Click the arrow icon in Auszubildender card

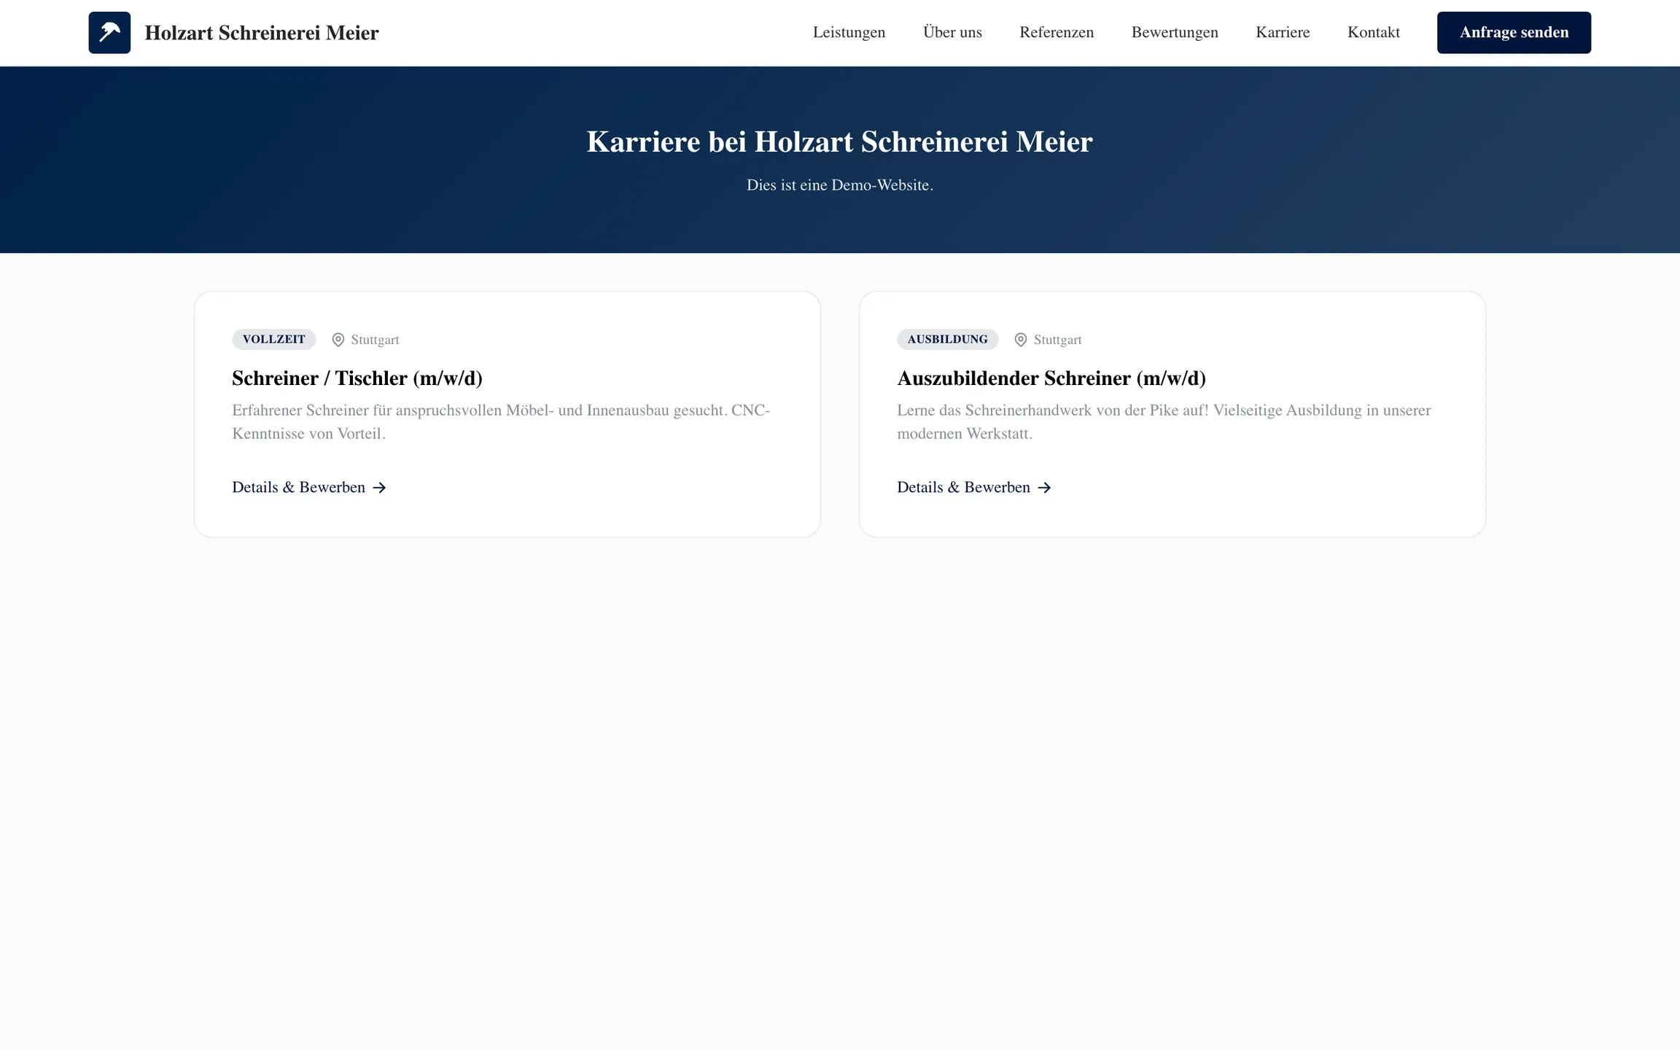(1044, 488)
